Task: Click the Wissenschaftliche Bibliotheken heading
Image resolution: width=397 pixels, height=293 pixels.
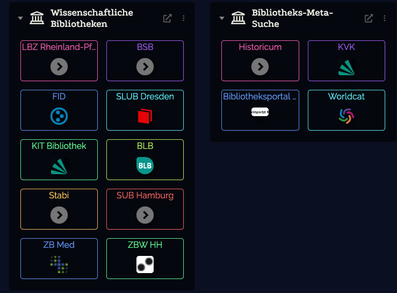Action: (92, 18)
